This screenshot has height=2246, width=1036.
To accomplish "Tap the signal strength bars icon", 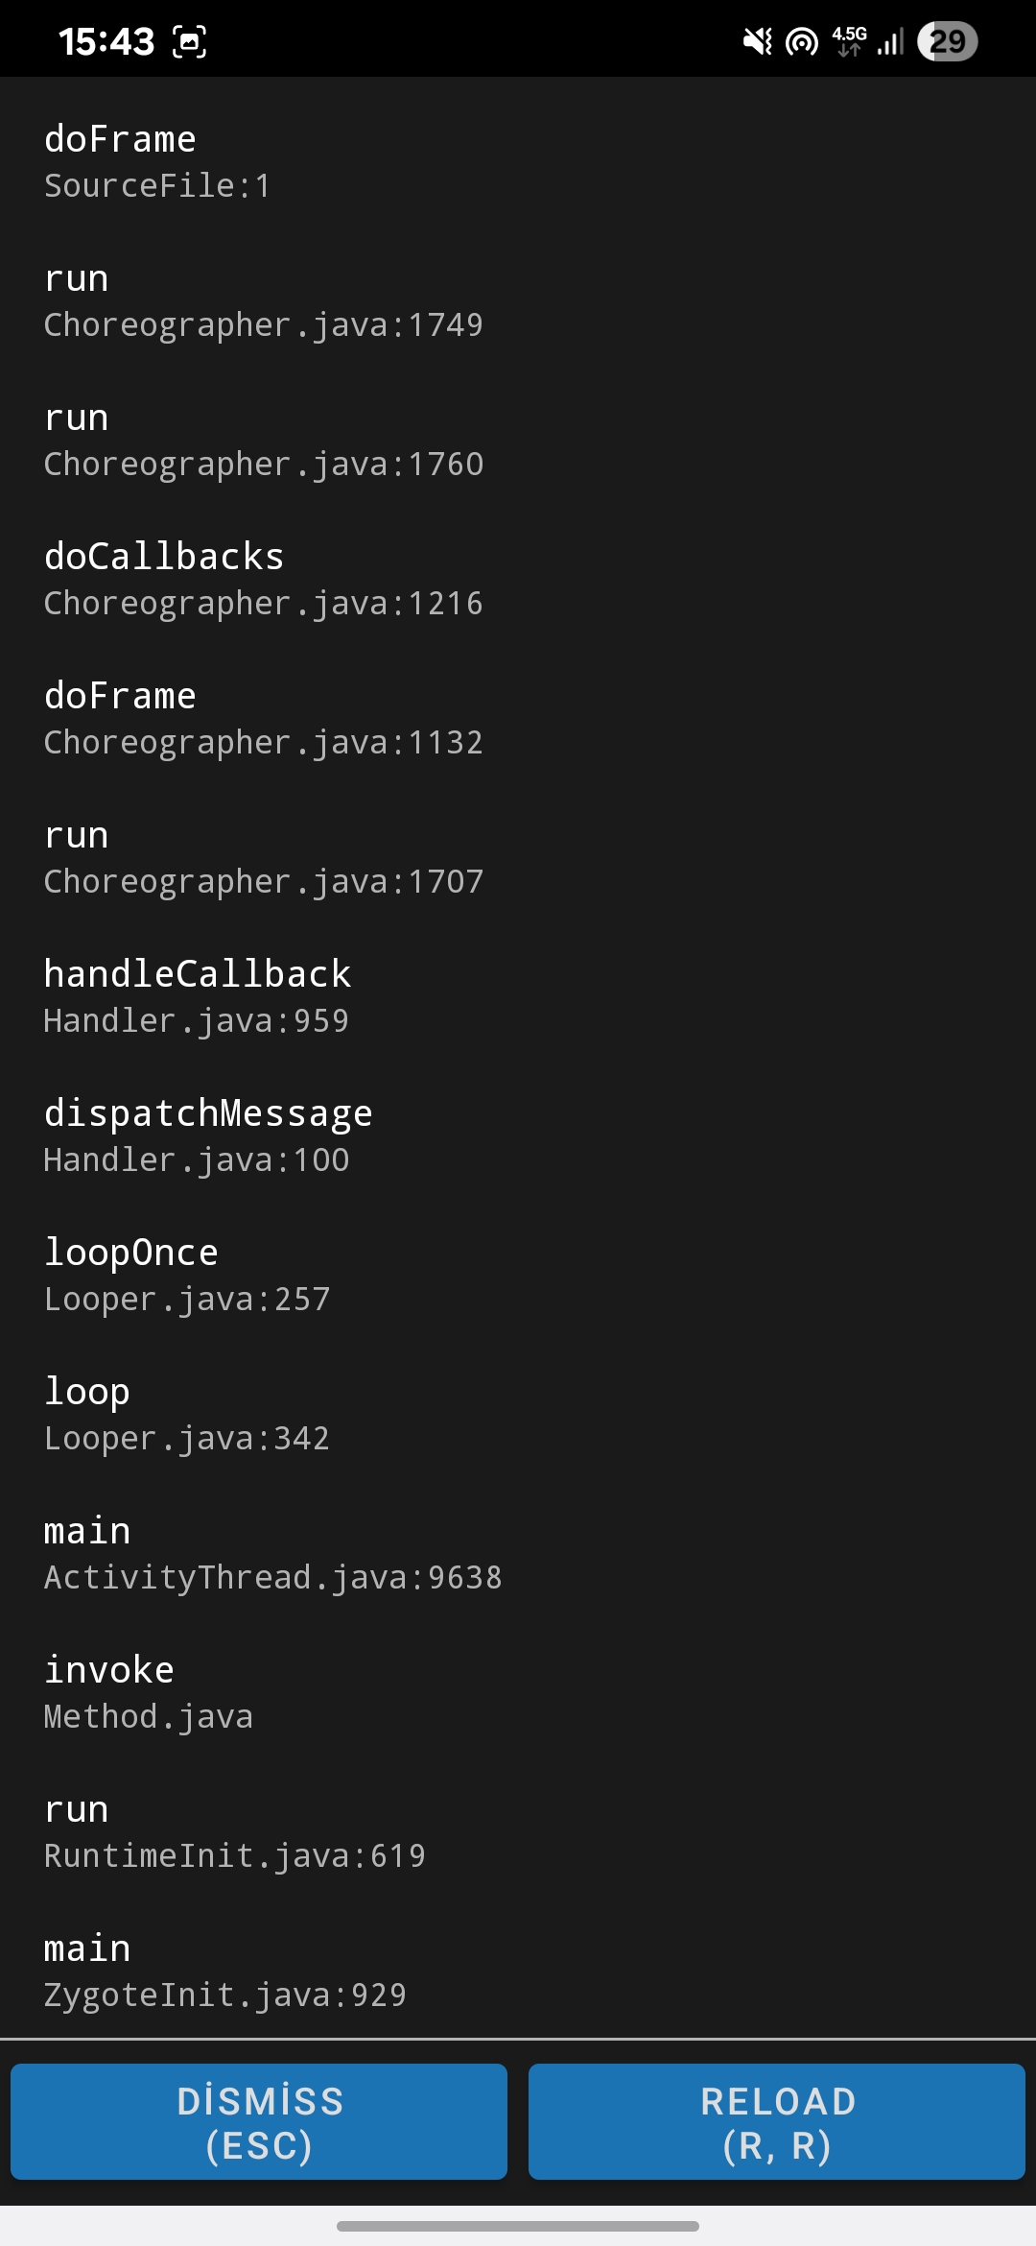I will tap(890, 41).
